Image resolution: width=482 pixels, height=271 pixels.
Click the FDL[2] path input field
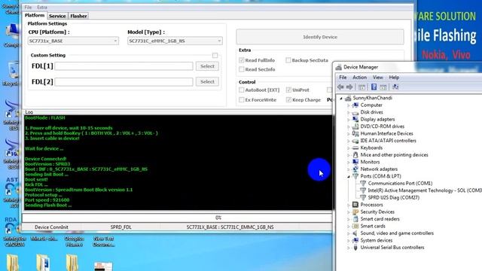pos(124,82)
